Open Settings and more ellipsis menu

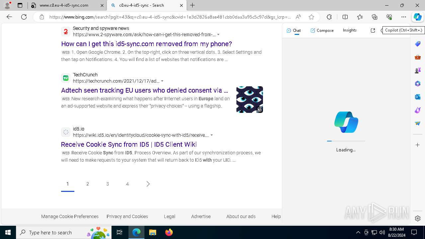(404, 17)
